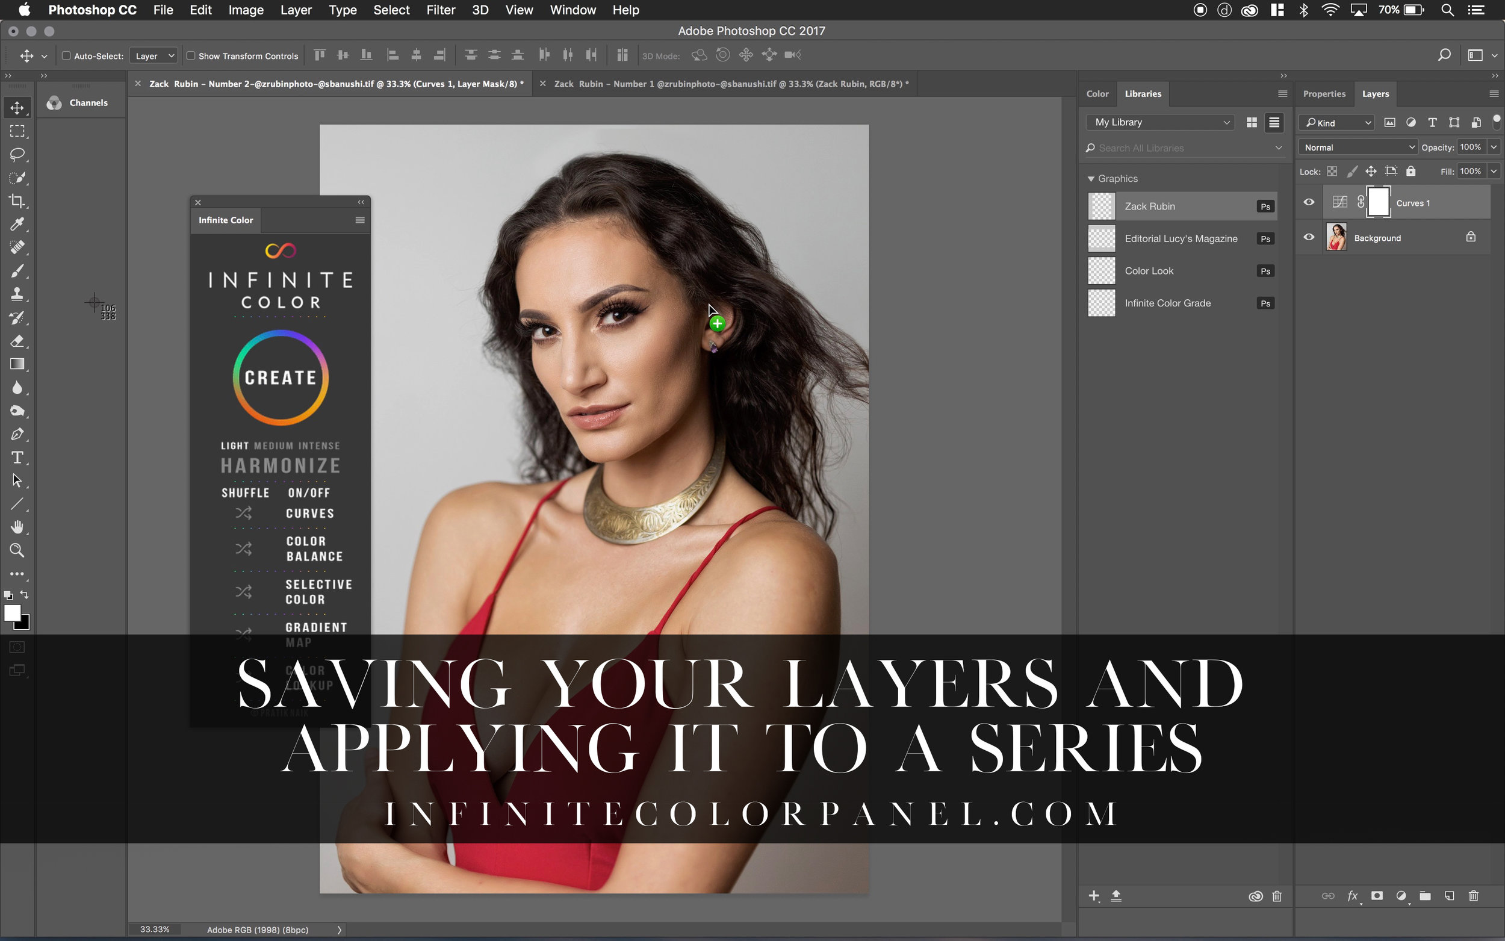Switch to the Color panel tab
Image resolution: width=1505 pixels, height=941 pixels.
click(1097, 94)
